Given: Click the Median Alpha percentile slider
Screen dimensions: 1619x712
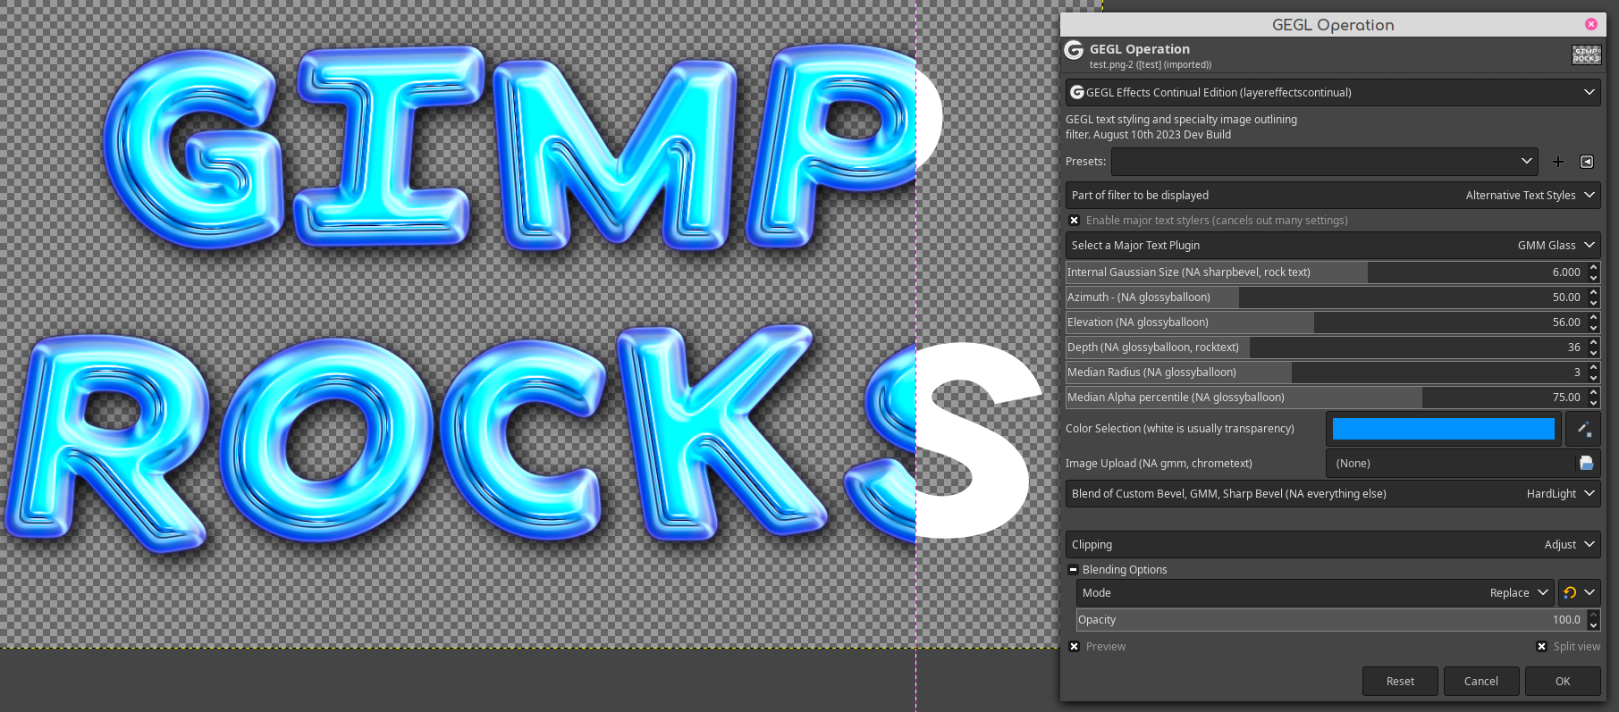Looking at the screenshot, I should [x=1326, y=398].
